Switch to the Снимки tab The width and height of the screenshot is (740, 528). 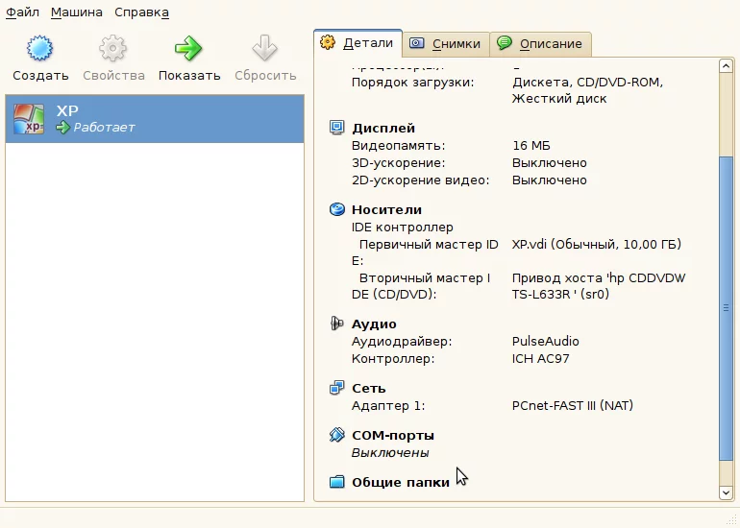tap(446, 43)
